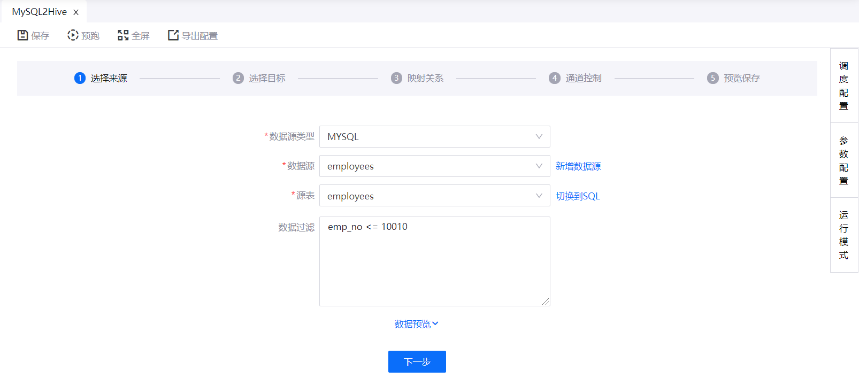
Task: Click the 新增数据源 link
Action: tap(578, 166)
